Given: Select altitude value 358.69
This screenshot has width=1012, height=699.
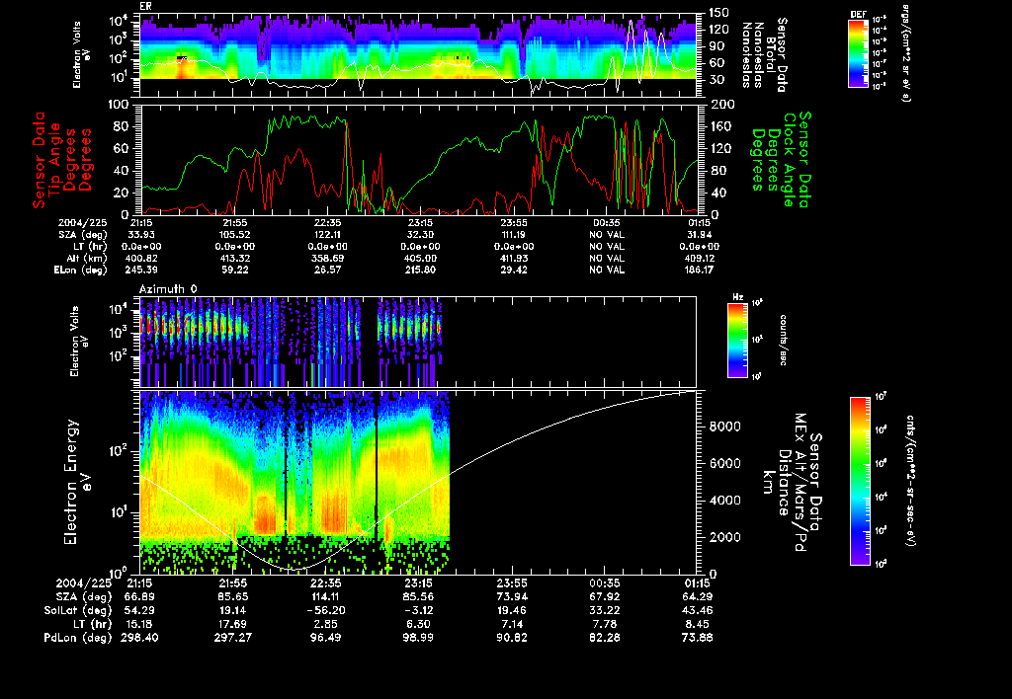Looking at the screenshot, I should tap(327, 259).
